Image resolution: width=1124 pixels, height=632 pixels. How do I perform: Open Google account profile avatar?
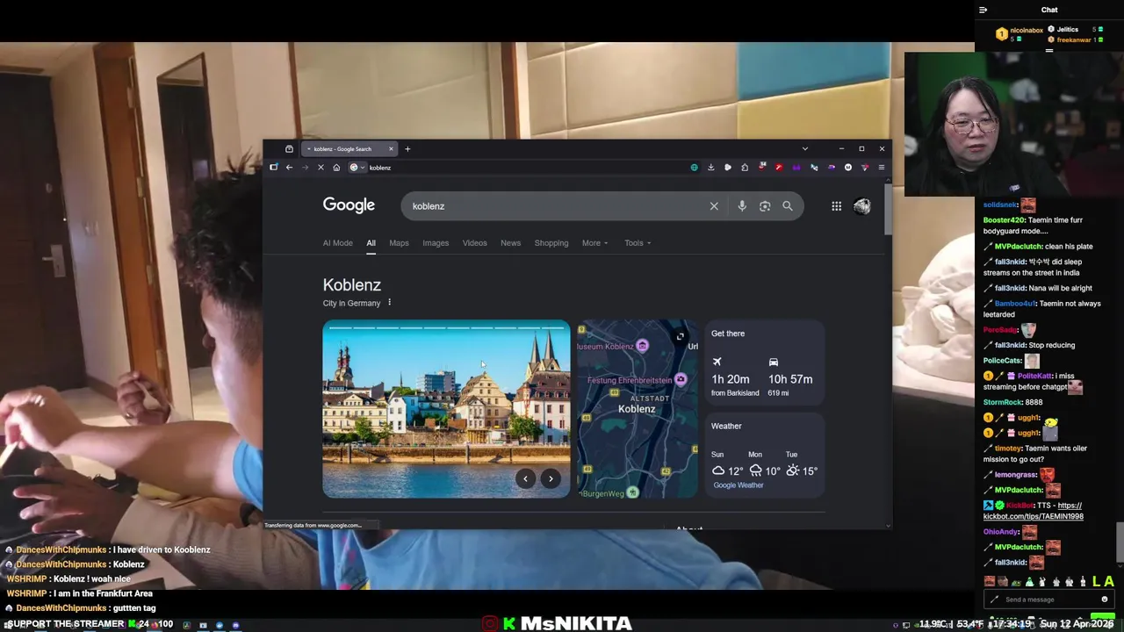[861, 206]
